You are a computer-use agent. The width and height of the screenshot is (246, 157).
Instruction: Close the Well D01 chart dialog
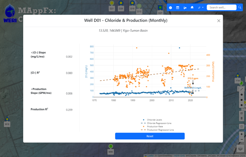tap(219, 21)
